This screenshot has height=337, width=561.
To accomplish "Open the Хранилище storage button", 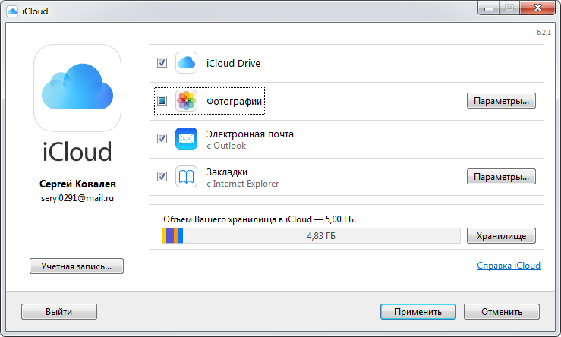I will tap(501, 236).
